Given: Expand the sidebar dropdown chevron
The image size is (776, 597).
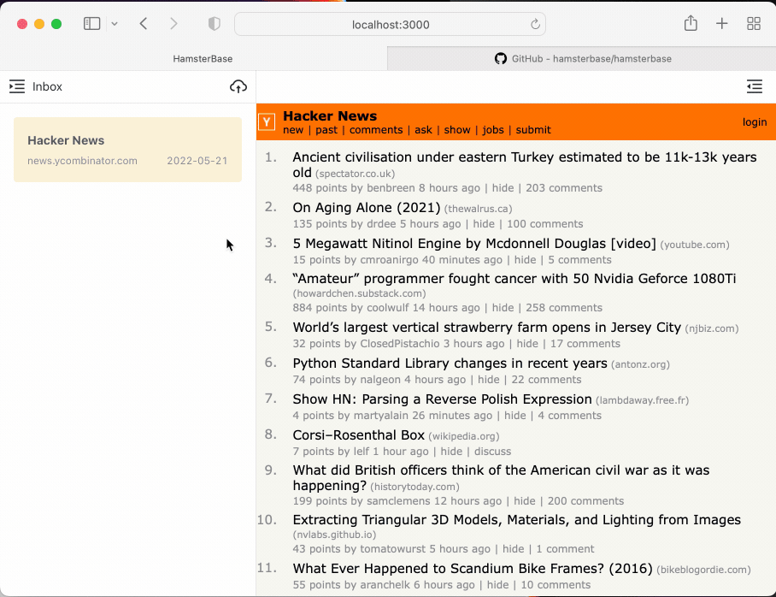Looking at the screenshot, I should point(115,24).
